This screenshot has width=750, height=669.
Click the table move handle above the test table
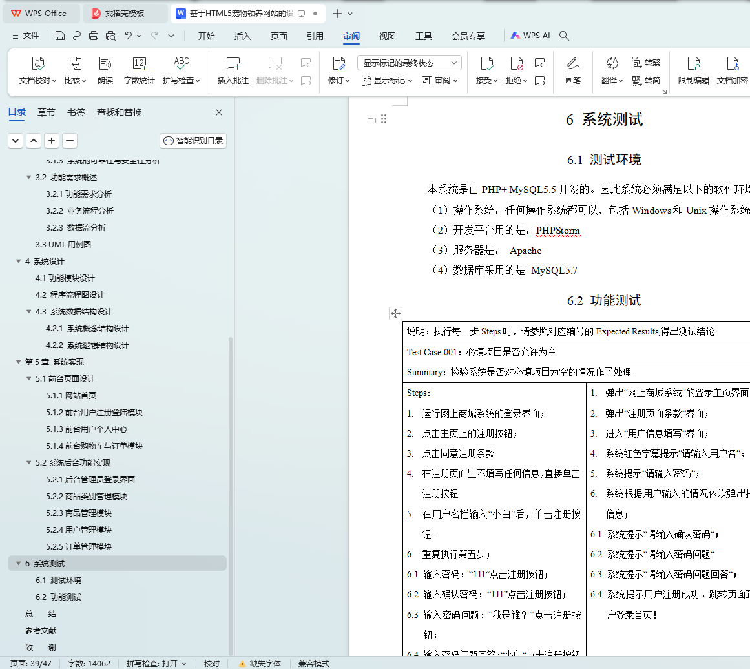coord(395,314)
